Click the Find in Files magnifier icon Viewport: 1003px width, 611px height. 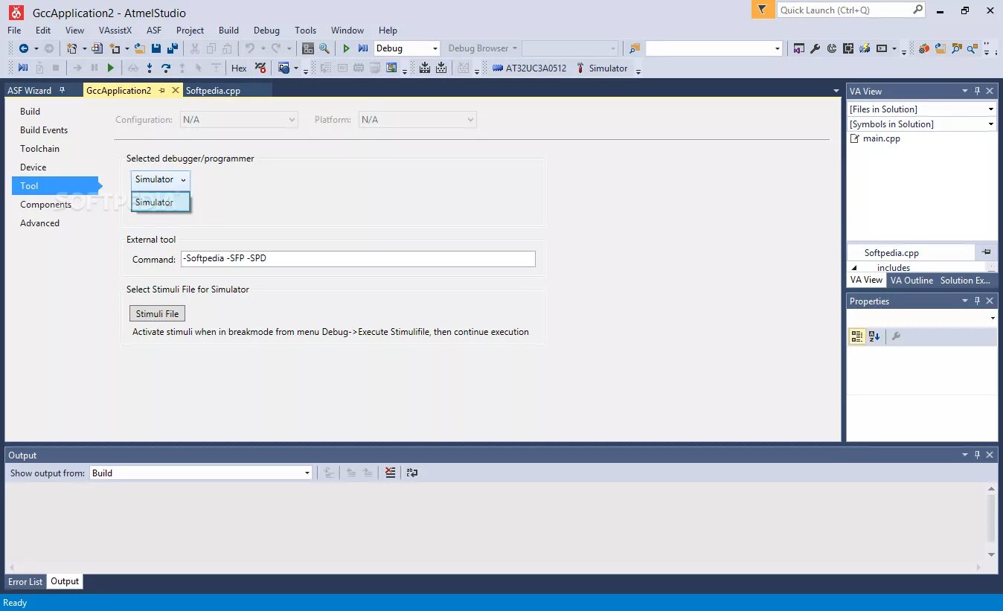[324, 48]
